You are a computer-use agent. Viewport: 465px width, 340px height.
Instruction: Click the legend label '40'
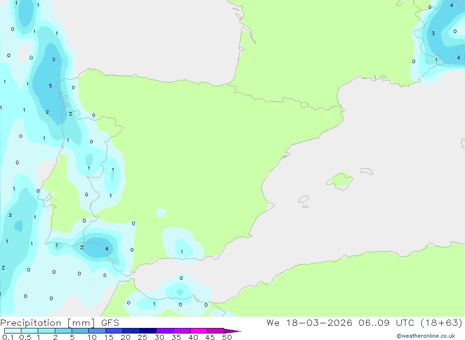pyautogui.click(x=193, y=337)
